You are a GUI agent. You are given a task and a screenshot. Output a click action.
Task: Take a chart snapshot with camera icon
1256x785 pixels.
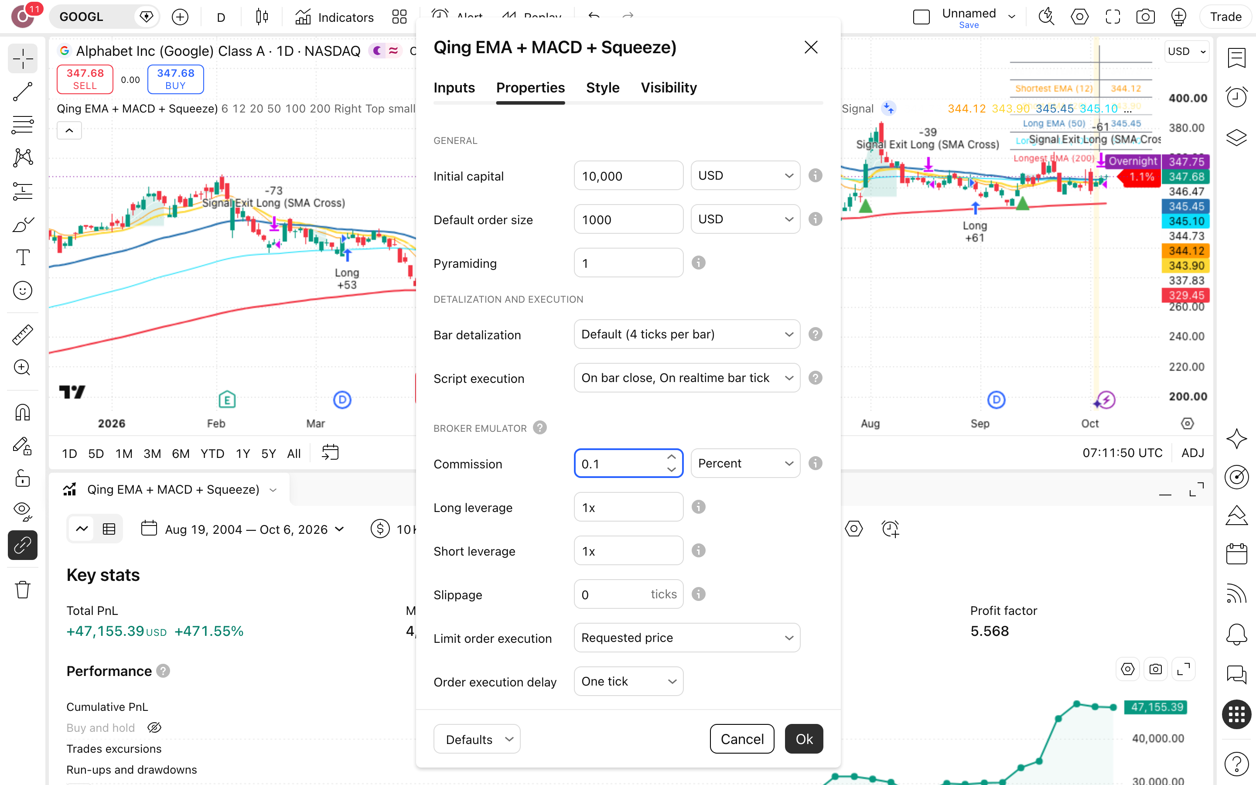coord(1146,17)
